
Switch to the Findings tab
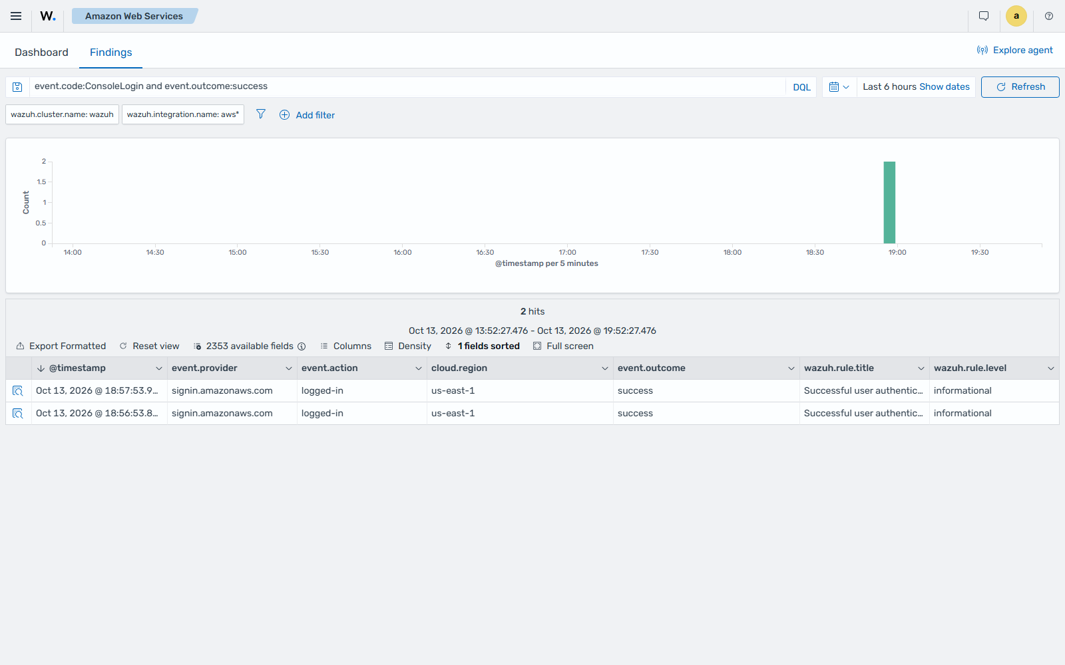(x=110, y=52)
